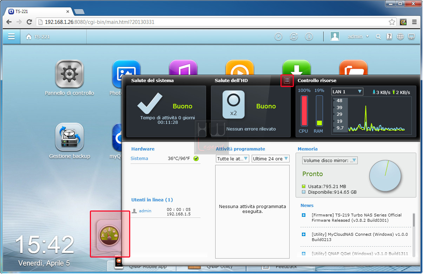The height and width of the screenshot is (274, 423).
Task: Click the 'Tempo di attività 0 giorni' uptime text
Action: click(167, 118)
